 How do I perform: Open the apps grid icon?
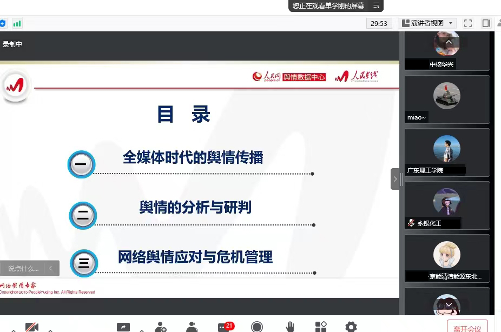click(321, 327)
